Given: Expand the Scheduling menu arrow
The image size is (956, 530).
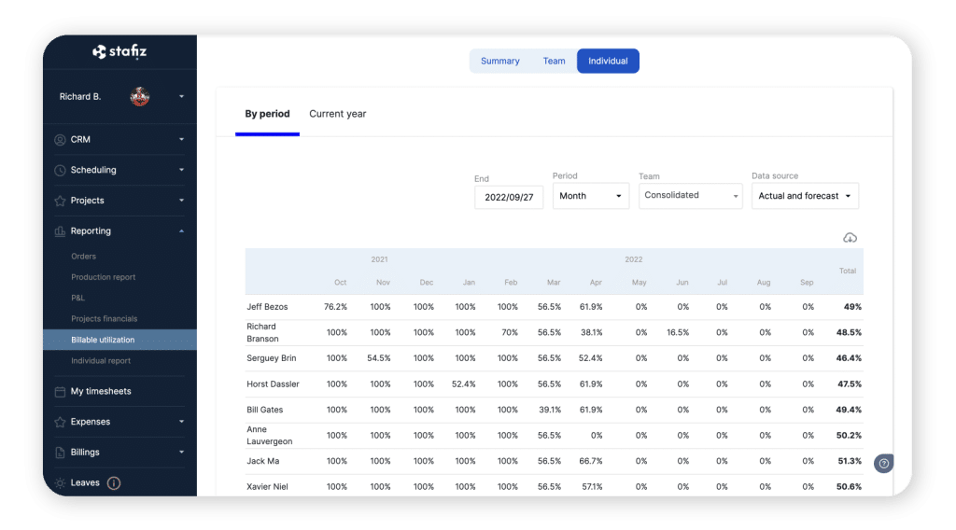Looking at the screenshot, I should click(x=181, y=170).
